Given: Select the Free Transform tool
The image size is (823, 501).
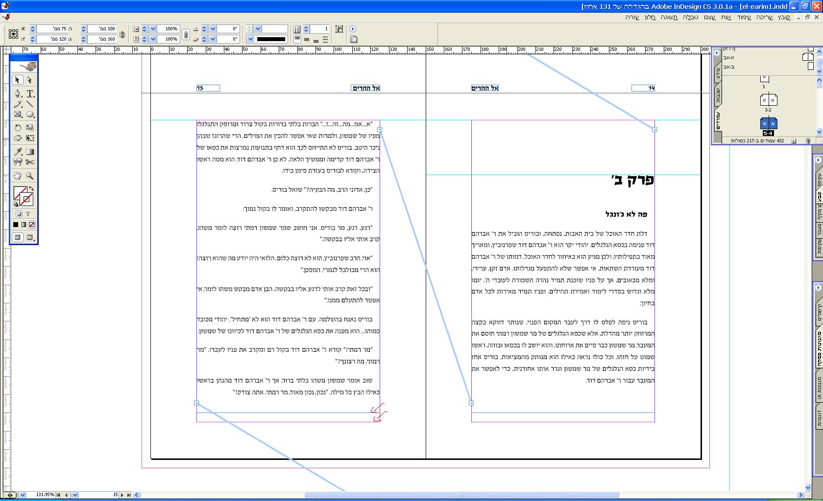Looking at the screenshot, I should pos(30,138).
